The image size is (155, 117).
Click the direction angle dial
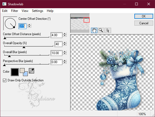pyautogui.click(x=10, y=24)
